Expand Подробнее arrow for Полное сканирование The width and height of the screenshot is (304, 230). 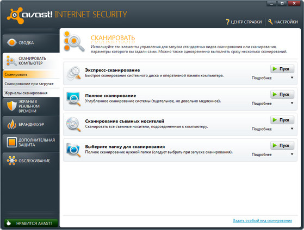tap(292, 103)
